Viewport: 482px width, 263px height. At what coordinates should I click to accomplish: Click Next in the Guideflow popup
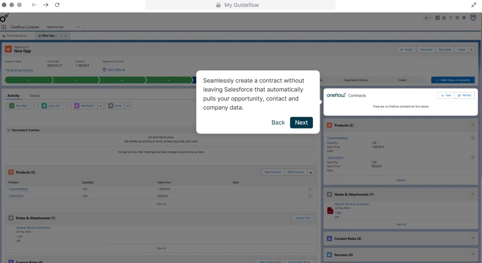click(x=301, y=122)
